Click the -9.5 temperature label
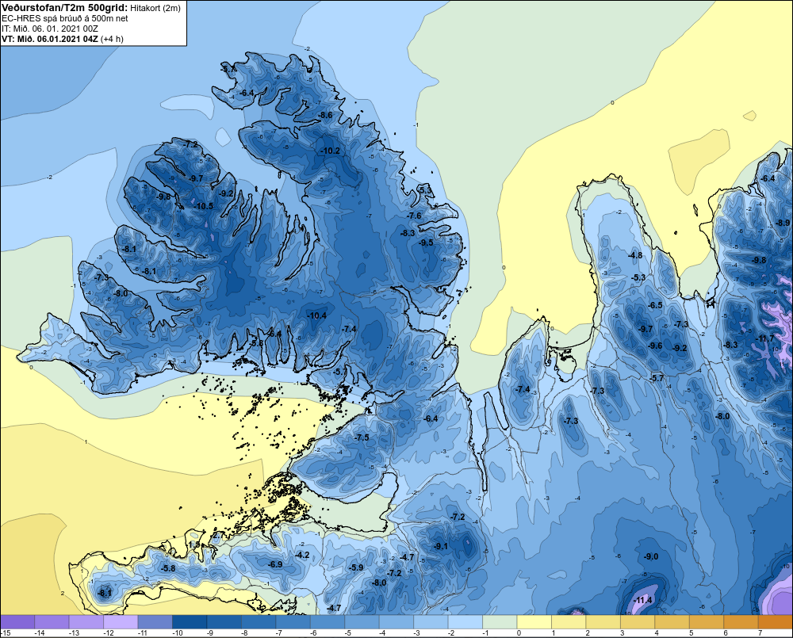The image size is (793, 638). [426, 243]
